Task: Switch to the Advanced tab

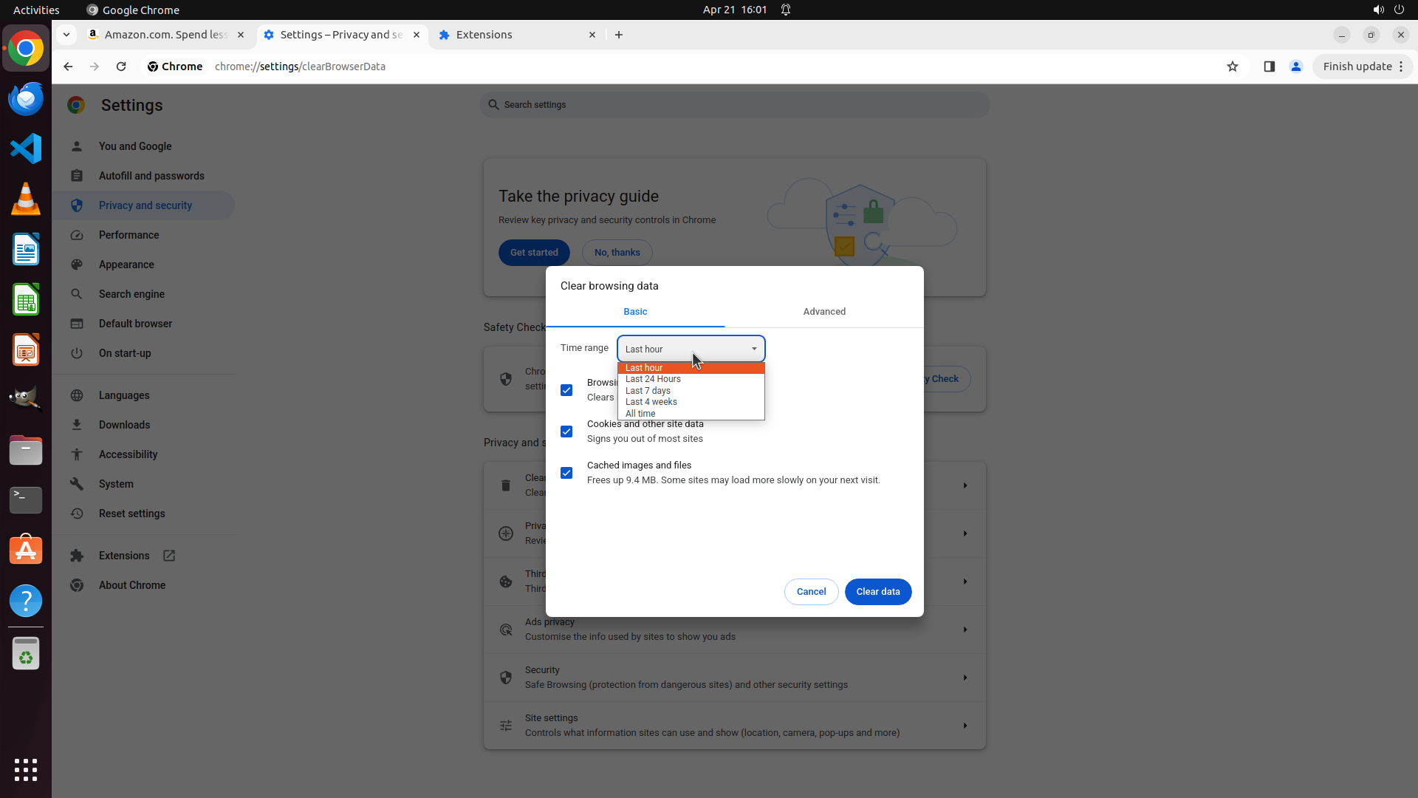Action: pyautogui.click(x=824, y=312)
